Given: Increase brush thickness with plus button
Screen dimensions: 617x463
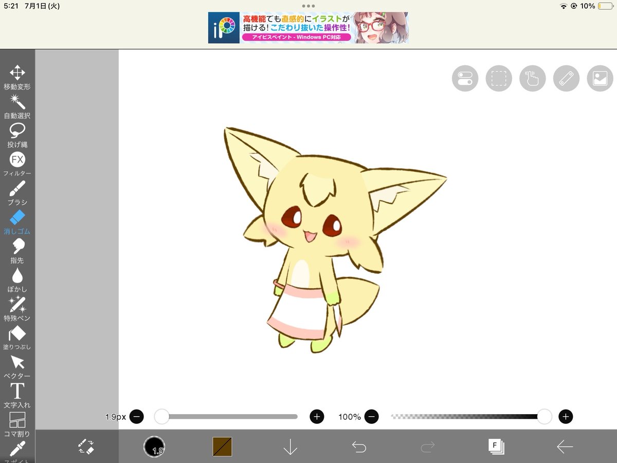Looking at the screenshot, I should click(x=317, y=416).
